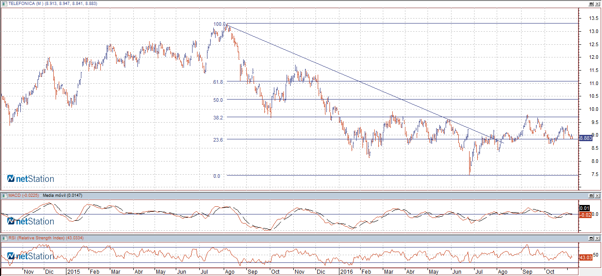Click the 2016 year marker on time axis
Screen dimensions: 602x276
point(346,272)
